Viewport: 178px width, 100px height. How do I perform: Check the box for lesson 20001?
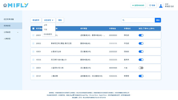pyautogui.click(x=33, y=35)
